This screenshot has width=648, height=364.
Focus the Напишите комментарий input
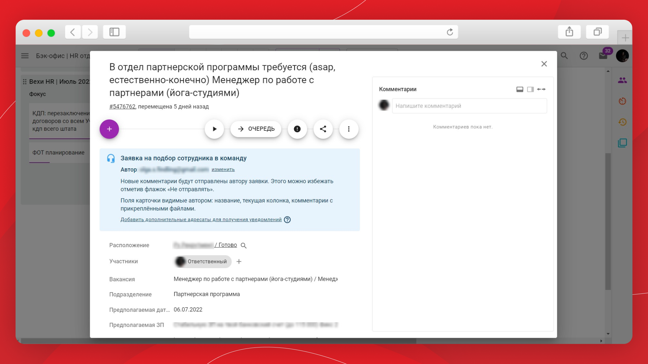pyautogui.click(x=469, y=106)
